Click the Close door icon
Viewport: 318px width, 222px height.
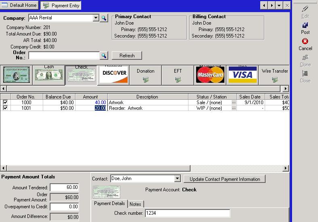[305, 73]
